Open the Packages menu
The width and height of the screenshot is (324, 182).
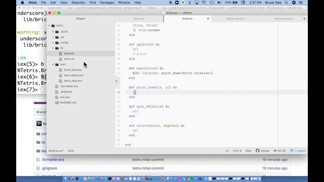107,3
